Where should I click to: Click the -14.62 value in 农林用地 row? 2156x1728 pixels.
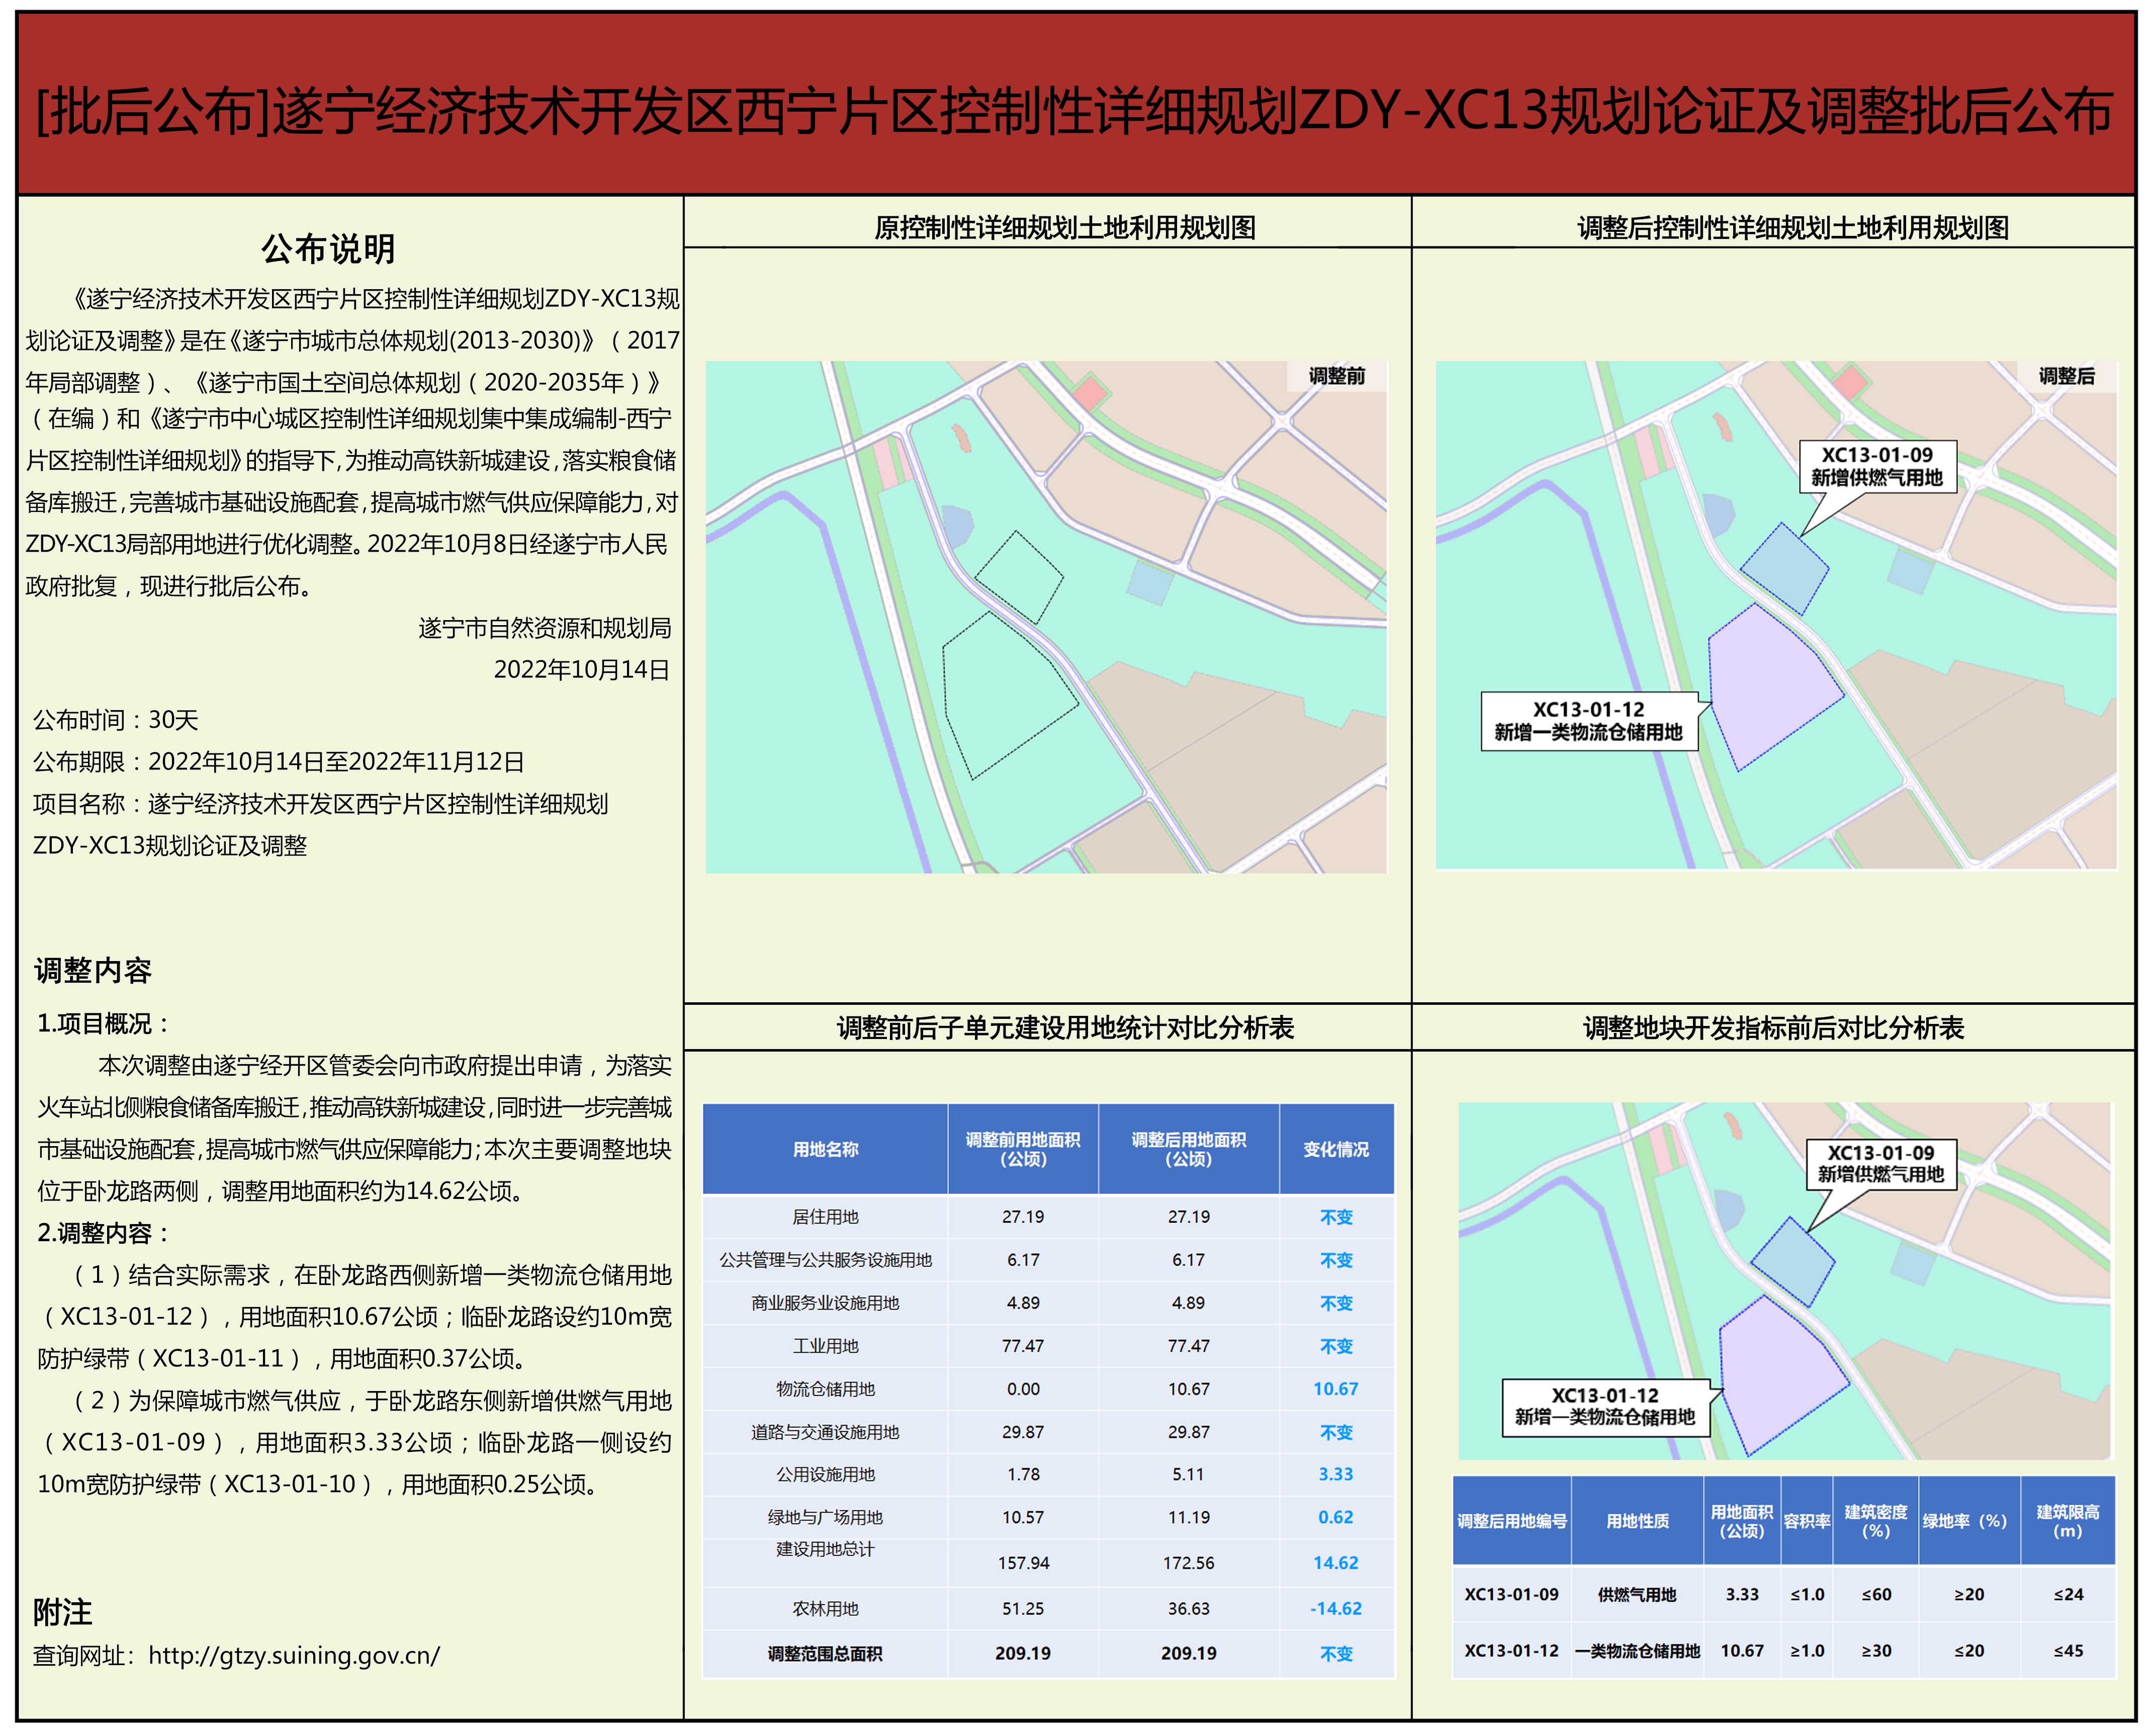click(x=1335, y=1608)
